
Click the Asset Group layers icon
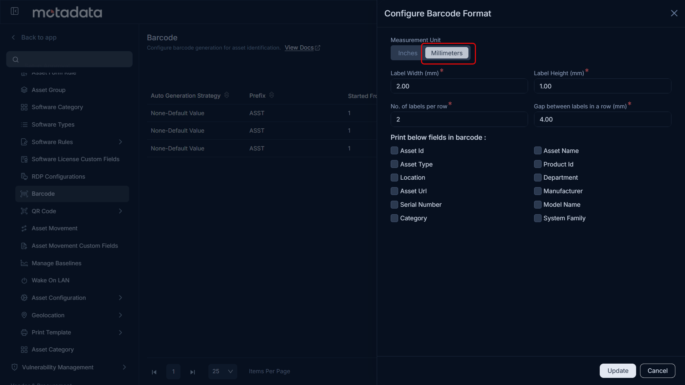(x=24, y=90)
